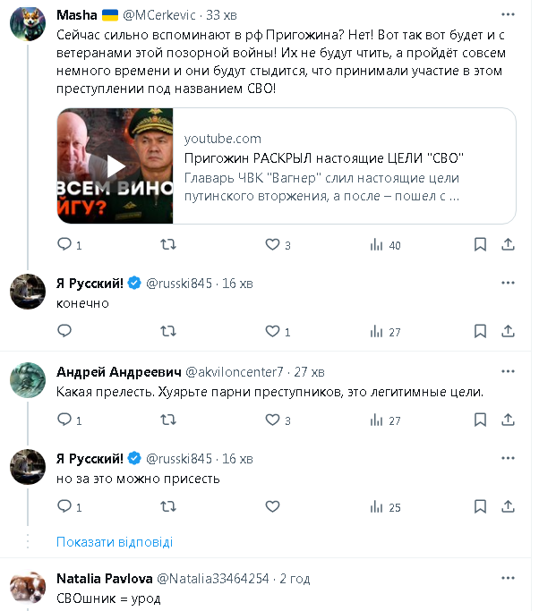
Task: Like Masha's tweet with 3 likes
Action: (x=273, y=244)
